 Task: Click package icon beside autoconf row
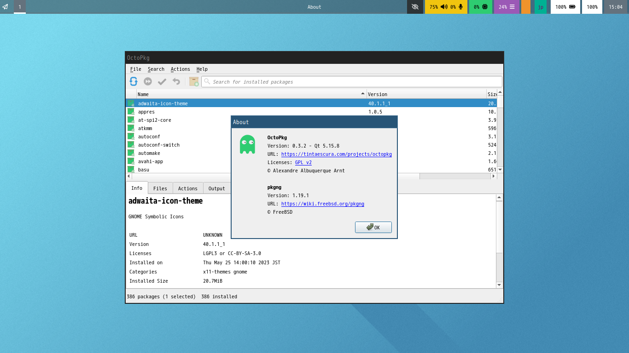pos(131,137)
